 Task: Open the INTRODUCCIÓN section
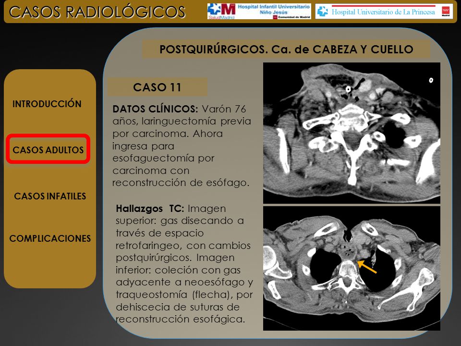[47, 104]
